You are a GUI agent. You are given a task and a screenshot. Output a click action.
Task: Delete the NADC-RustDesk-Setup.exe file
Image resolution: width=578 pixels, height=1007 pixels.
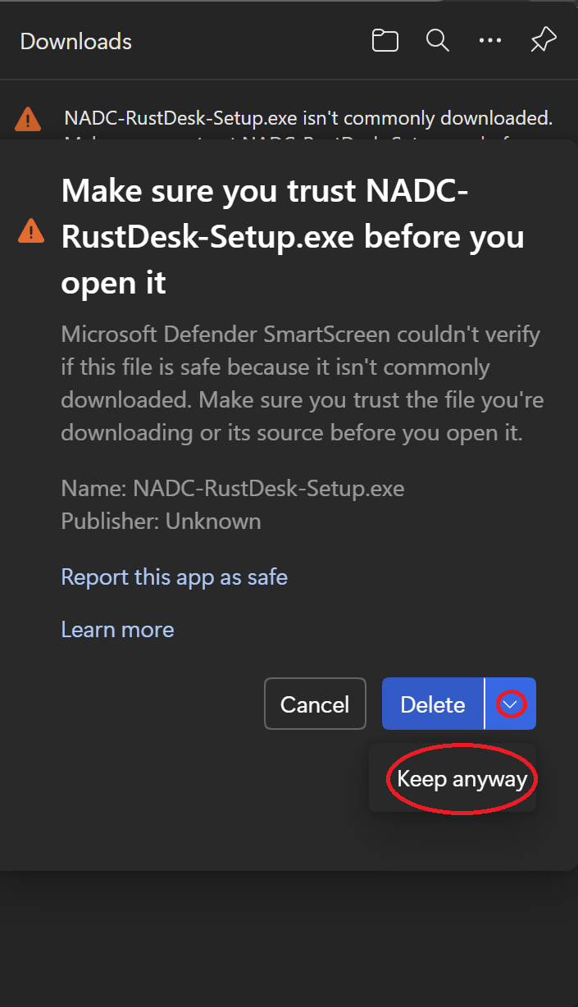click(432, 704)
